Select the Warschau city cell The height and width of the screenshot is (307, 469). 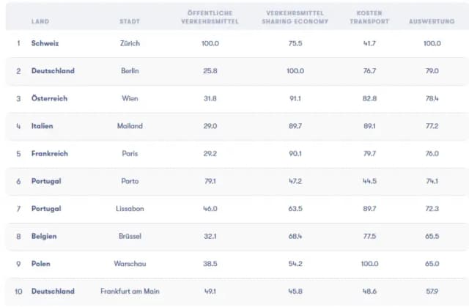coord(130,264)
